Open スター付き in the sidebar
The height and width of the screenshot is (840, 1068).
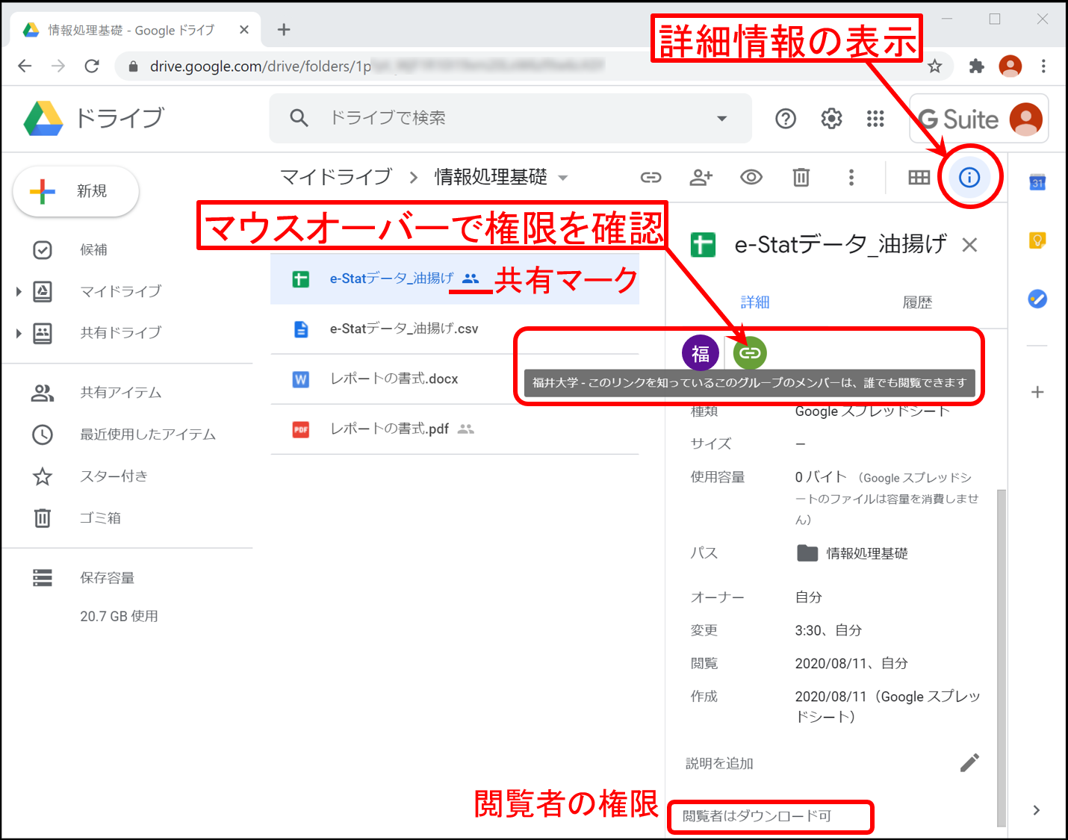click(114, 476)
